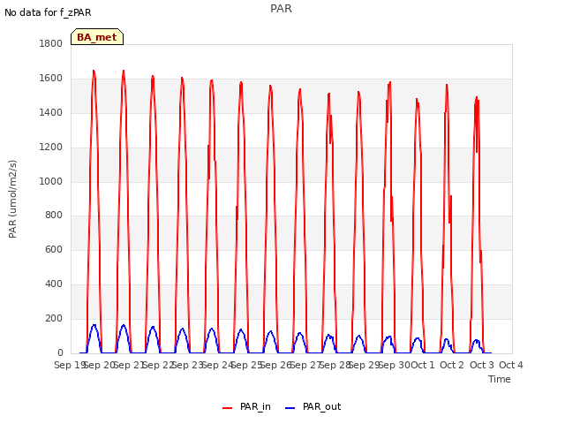Click the 1600 y-axis tick label
Image resolution: width=565 pixels, height=424 pixels.
tap(51, 79)
